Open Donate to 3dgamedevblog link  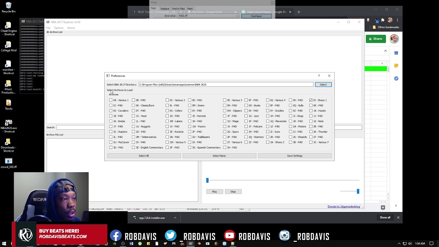click(344, 207)
